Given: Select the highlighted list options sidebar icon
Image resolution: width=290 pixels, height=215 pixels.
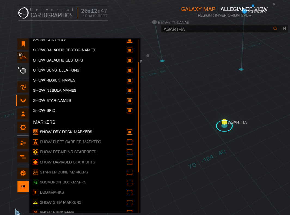Looking at the screenshot, I should point(23,186).
